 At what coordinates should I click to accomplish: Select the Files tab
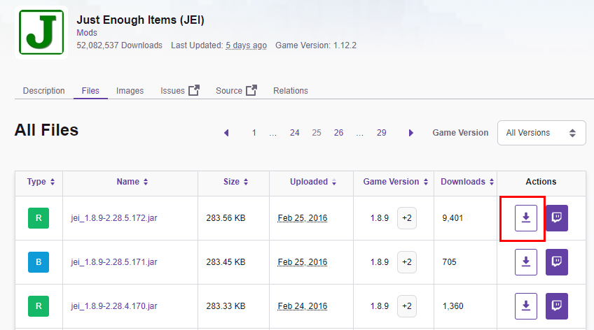(x=90, y=91)
